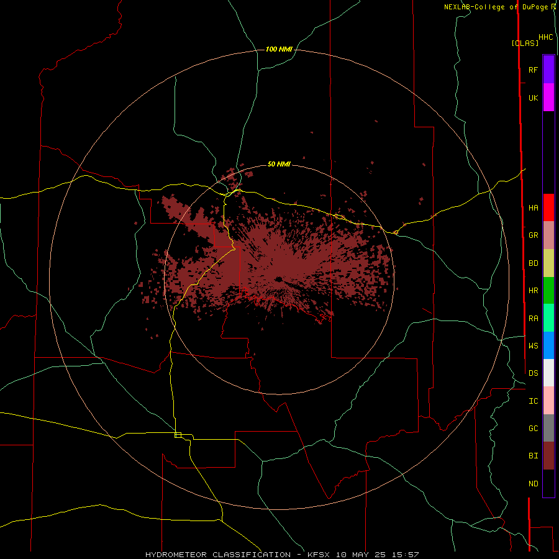Click the BI legend label

coord(533,456)
